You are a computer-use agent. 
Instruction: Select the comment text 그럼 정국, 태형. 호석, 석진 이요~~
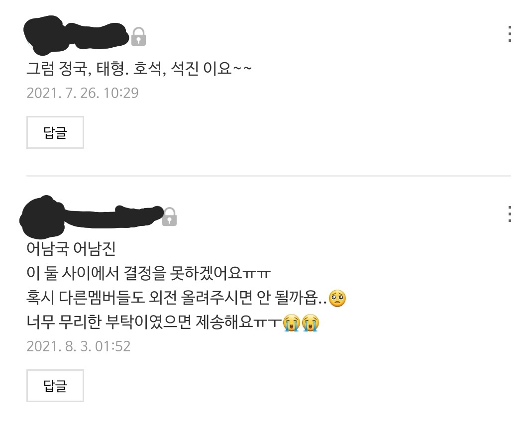(x=139, y=69)
